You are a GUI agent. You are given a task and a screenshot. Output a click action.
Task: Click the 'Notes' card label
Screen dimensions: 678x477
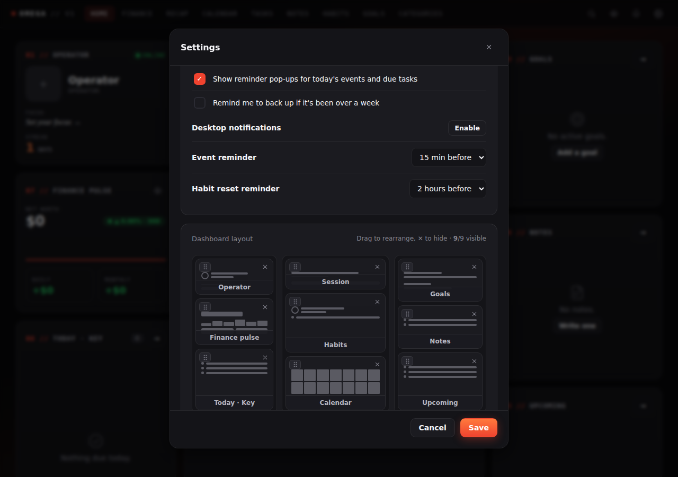click(x=440, y=341)
